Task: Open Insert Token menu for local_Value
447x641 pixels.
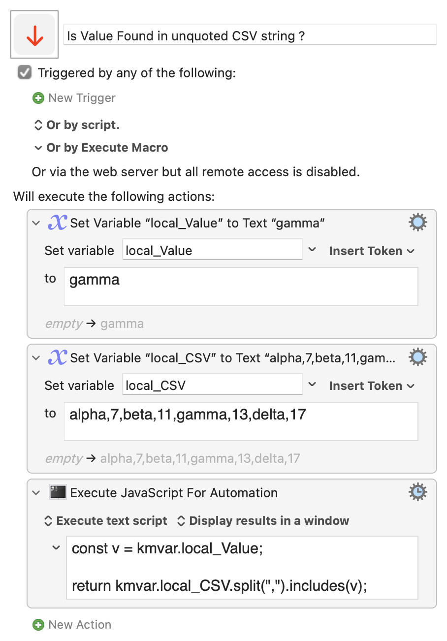Action: tap(372, 251)
